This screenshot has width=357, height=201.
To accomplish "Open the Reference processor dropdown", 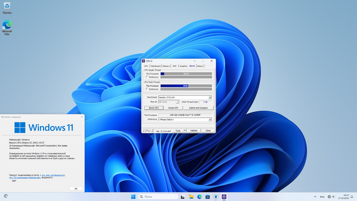I will click(210, 119).
